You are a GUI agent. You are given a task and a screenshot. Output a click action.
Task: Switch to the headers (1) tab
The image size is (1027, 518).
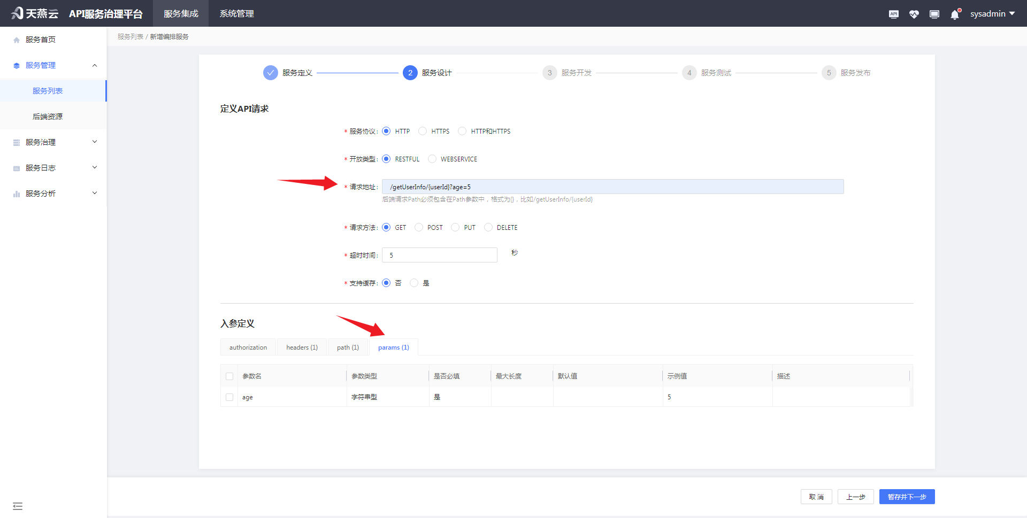click(x=302, y=347)
